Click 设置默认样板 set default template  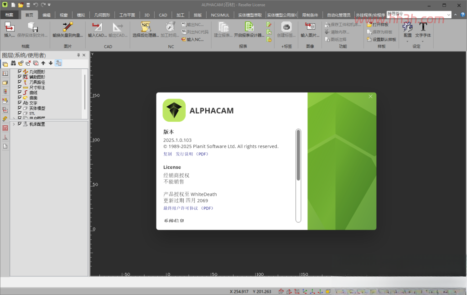coord(382,39)
